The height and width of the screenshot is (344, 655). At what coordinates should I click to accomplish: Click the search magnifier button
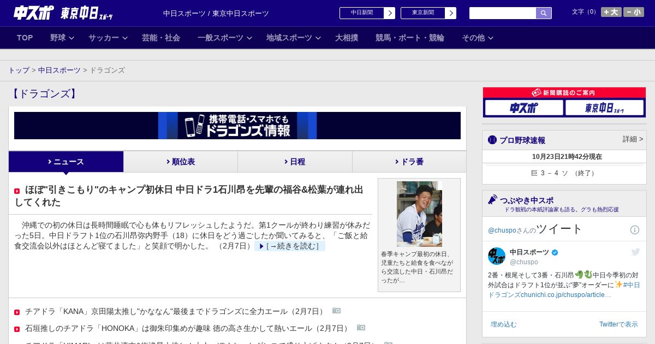(544, 13)
